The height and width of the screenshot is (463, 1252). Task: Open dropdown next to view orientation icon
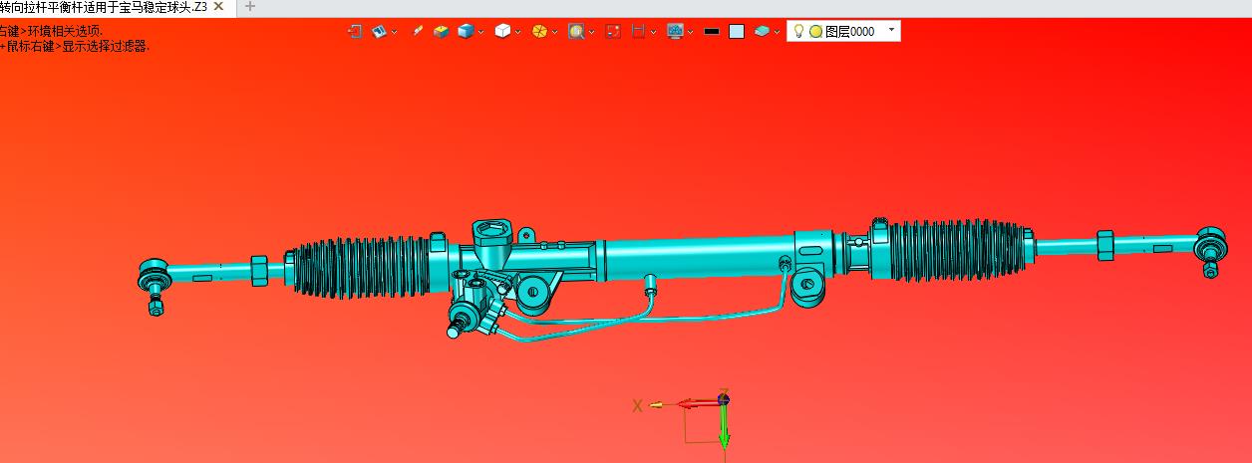[x=395, y=32]
